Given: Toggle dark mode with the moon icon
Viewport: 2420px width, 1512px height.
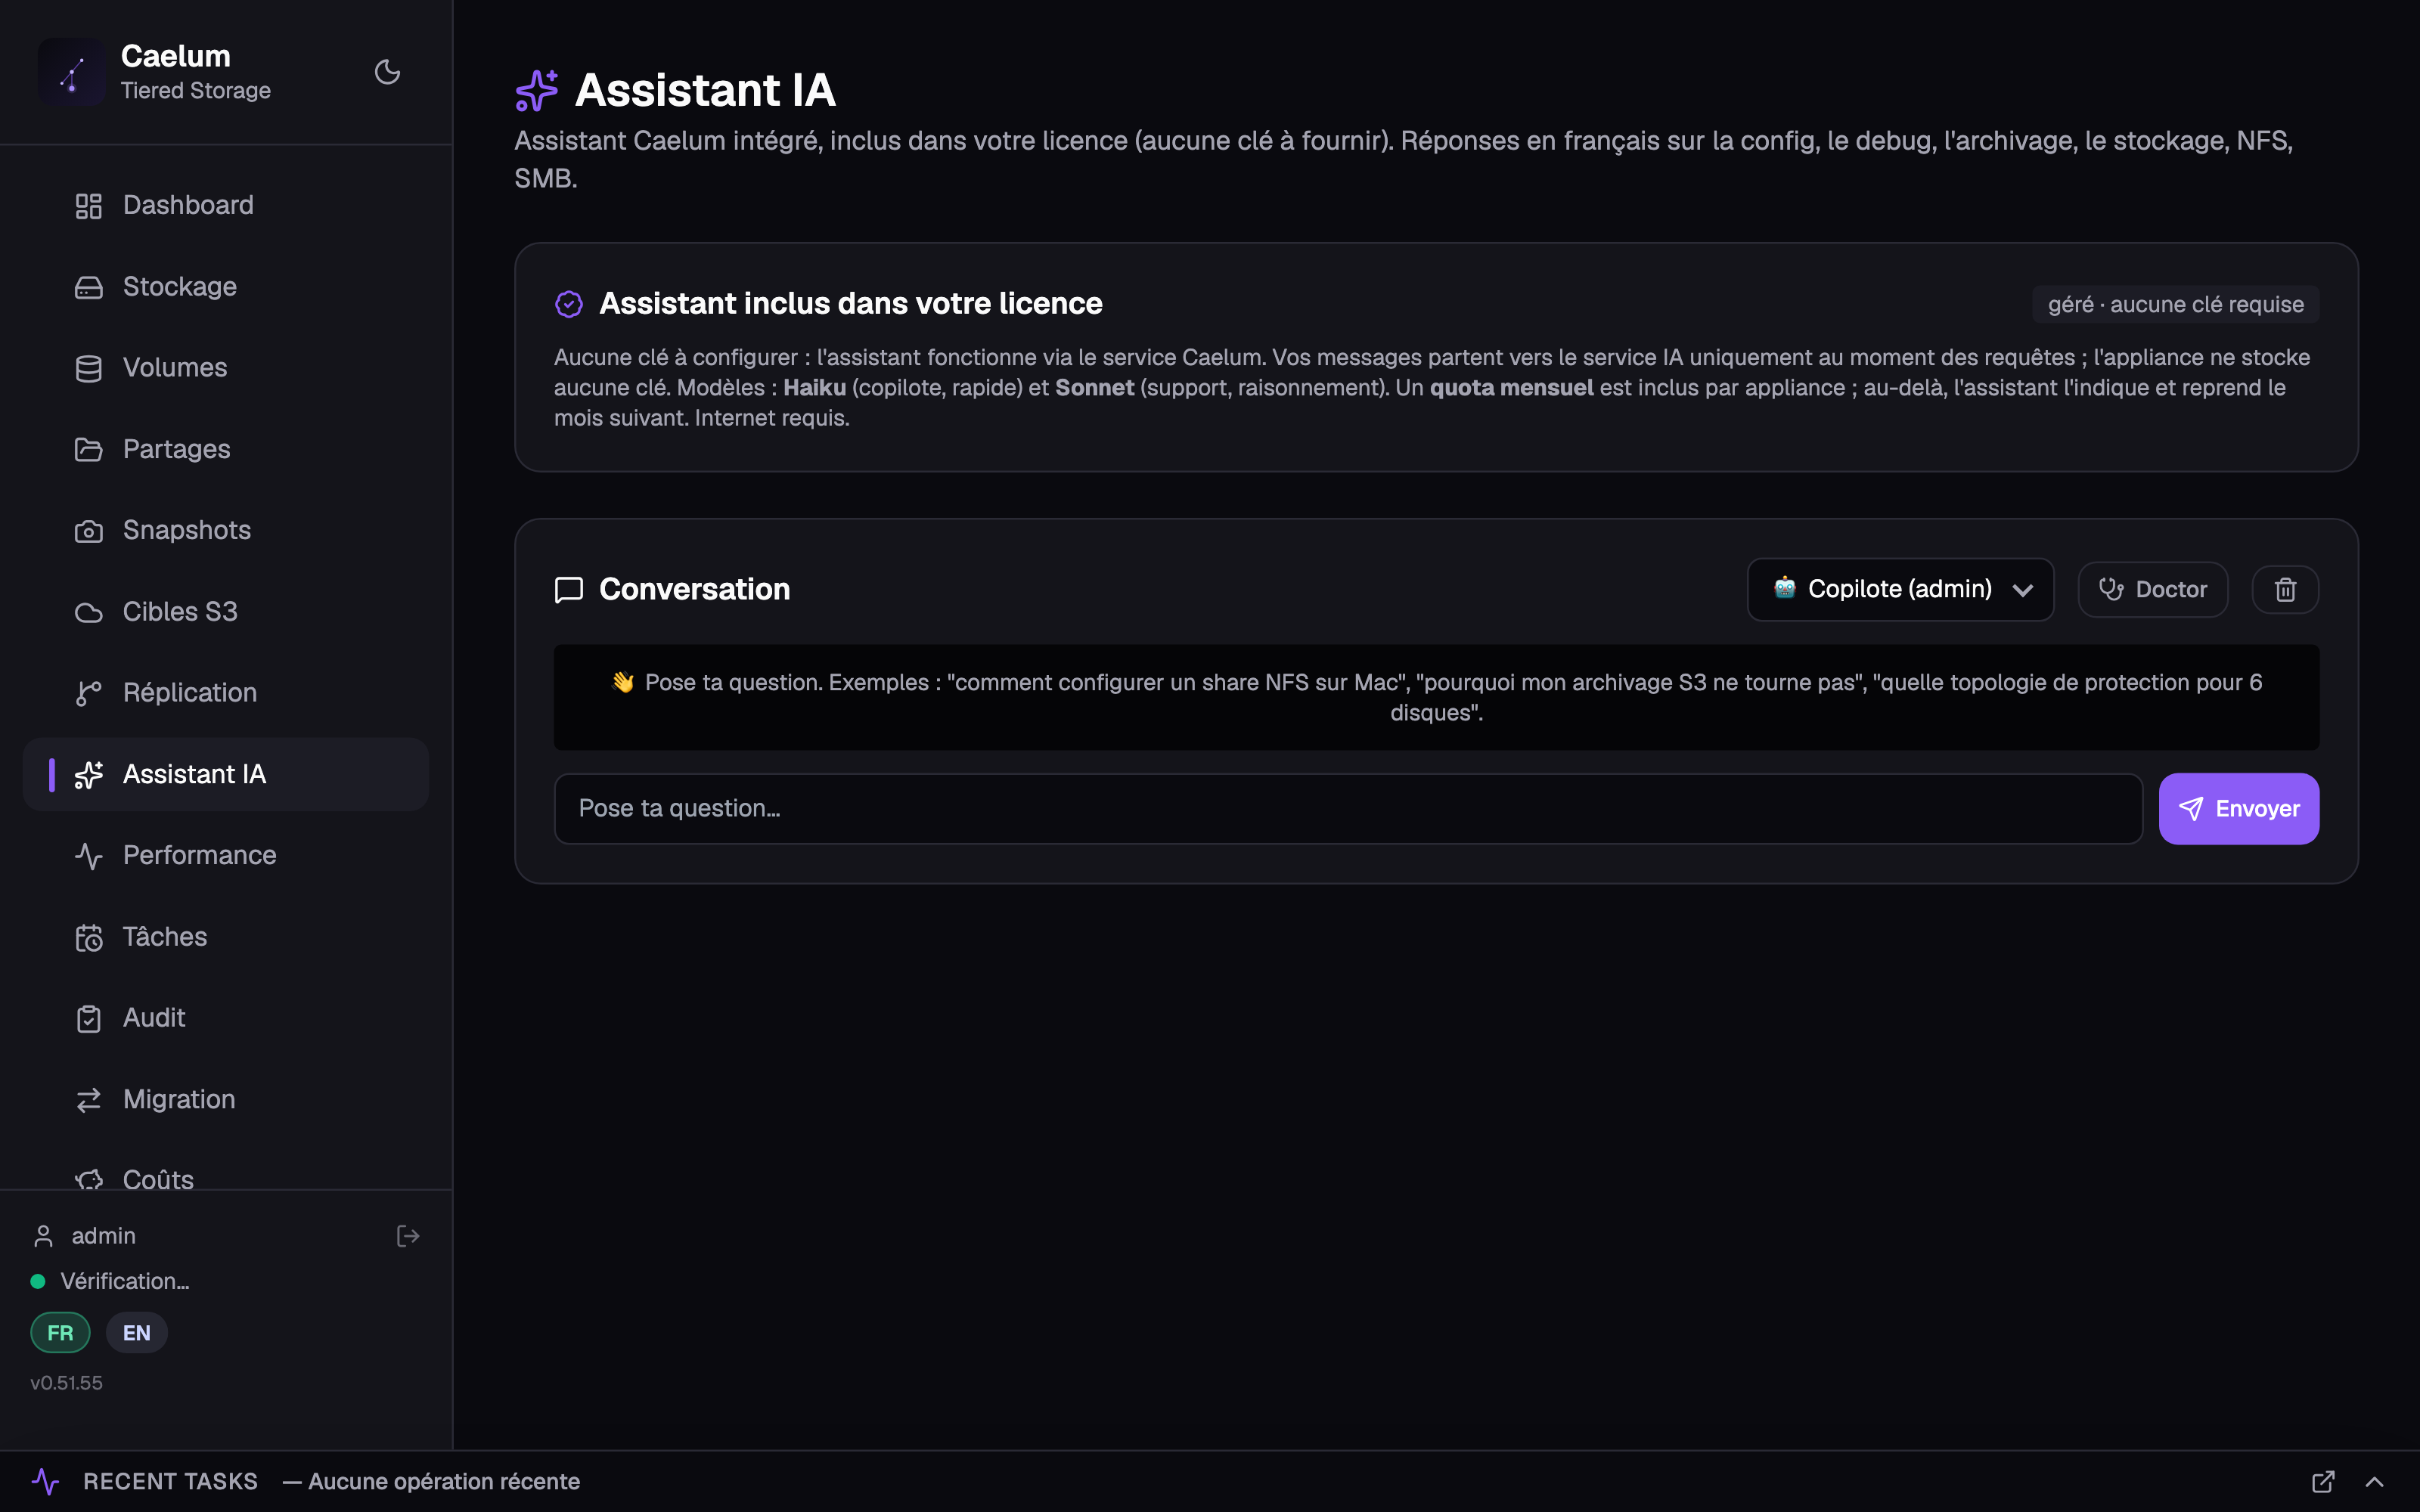Looking at the screenshot, I should 387,72.
